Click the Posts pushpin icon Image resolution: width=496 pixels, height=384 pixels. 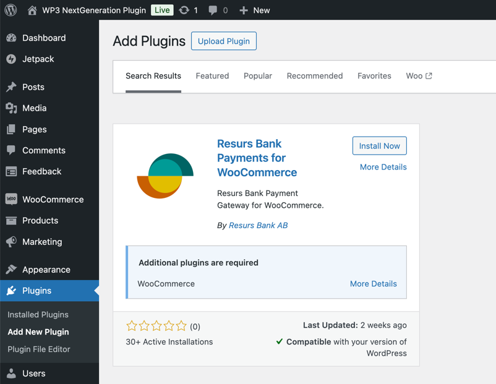click(x=11, y=87)
